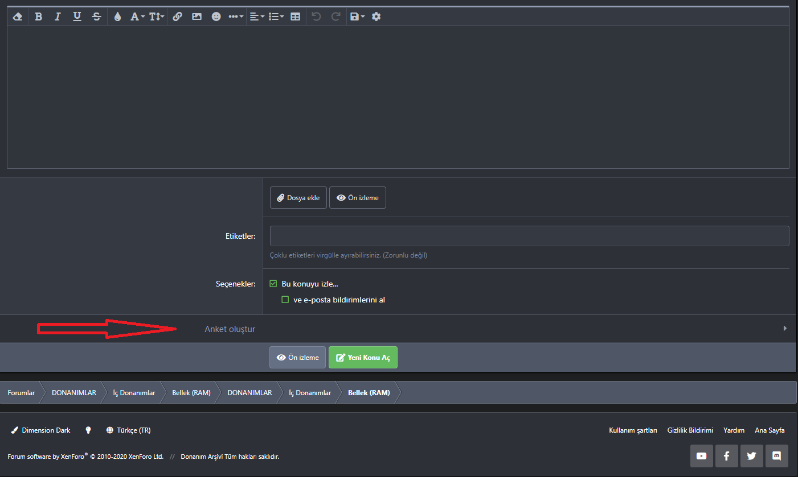Screen dimensions: 798x477
Task: Open the more options ellipsis dropdown
Action: (236, 16)
